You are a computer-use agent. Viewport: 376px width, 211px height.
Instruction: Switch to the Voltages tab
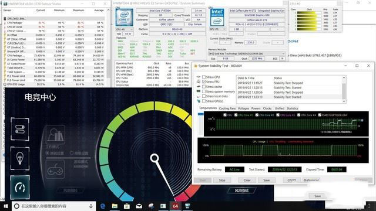point(243,108)
